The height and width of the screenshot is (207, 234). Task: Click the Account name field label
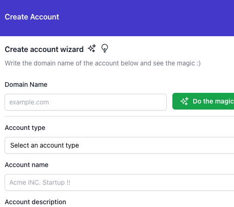(x=26, y=165)
